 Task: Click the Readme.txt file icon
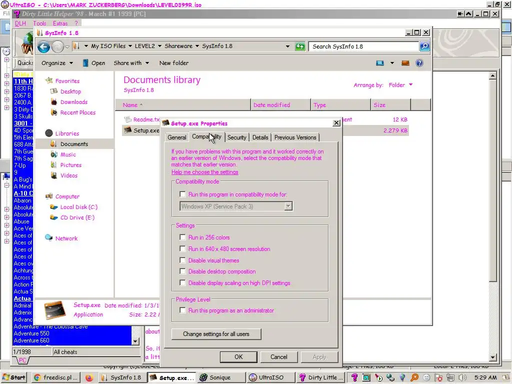tap(127, 119)
